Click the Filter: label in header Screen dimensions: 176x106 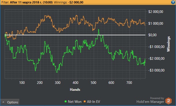[x=5, y=2]
